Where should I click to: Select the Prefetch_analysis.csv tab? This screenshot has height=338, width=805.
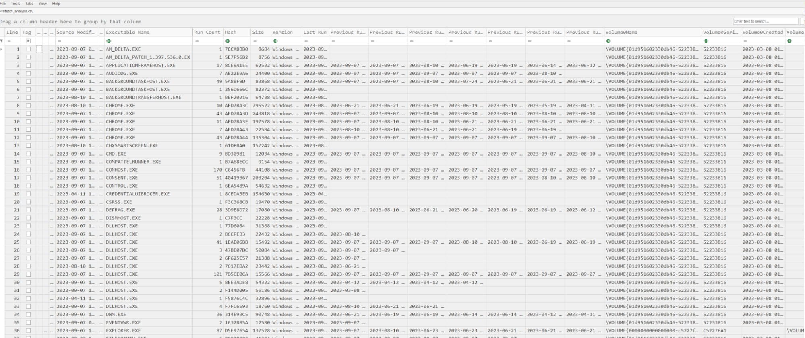pos(17,11)
